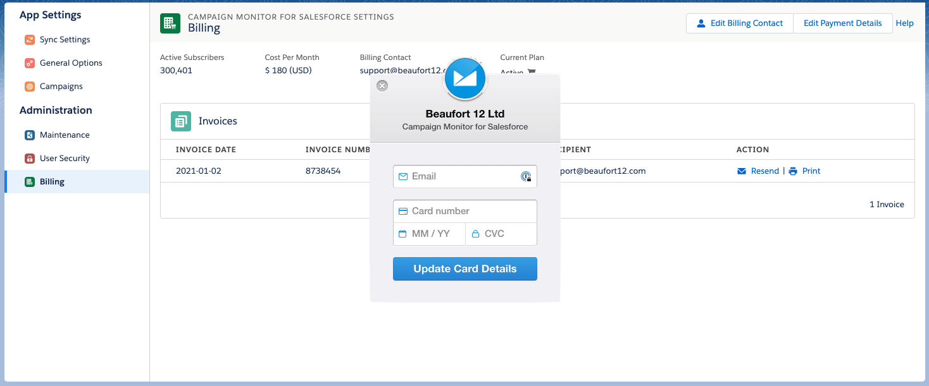Image resolution: width=929 pixels, height=386 pixels.
Task: Click the General Options icon
Action: pos(30,63)
